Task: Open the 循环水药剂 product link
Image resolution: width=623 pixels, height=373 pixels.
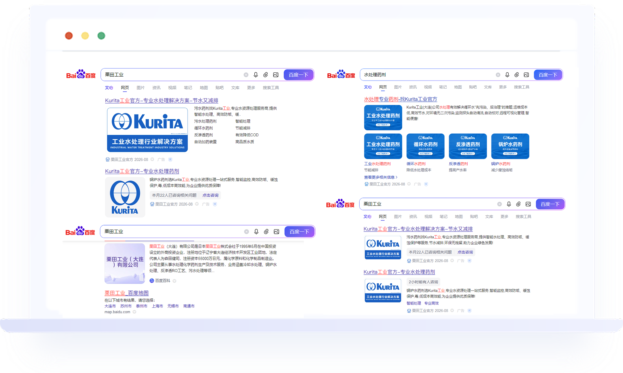Action: coord(416,164)
